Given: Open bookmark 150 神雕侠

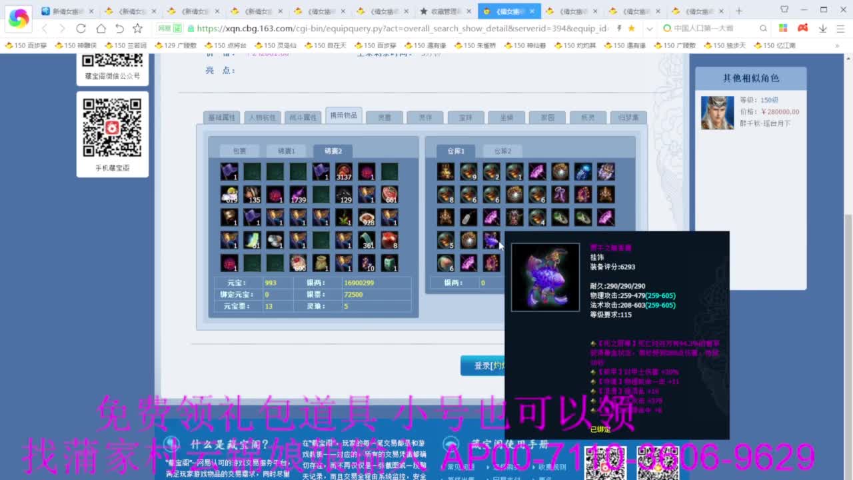Looking at the screenshot, I should (76, 45).
